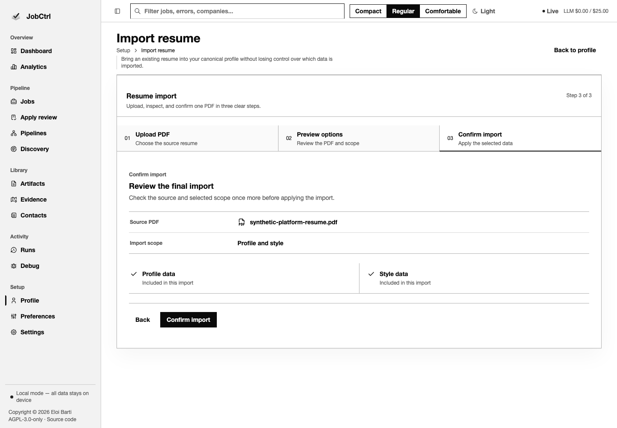This screenshot has width=617, height=428.
Task: Click the Style data checkmark icon
Action: (x=371, y=274)
